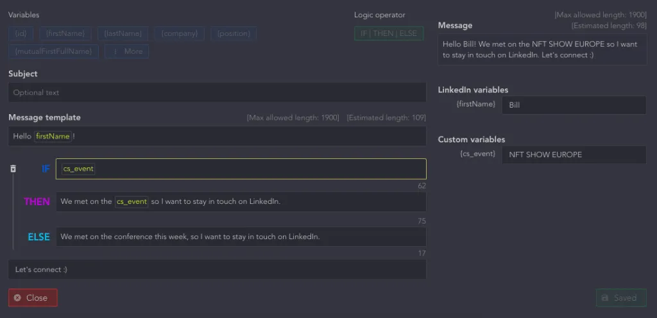Click the Custom variables heading
The image size is (657, 318).
[x=472, y=140]
